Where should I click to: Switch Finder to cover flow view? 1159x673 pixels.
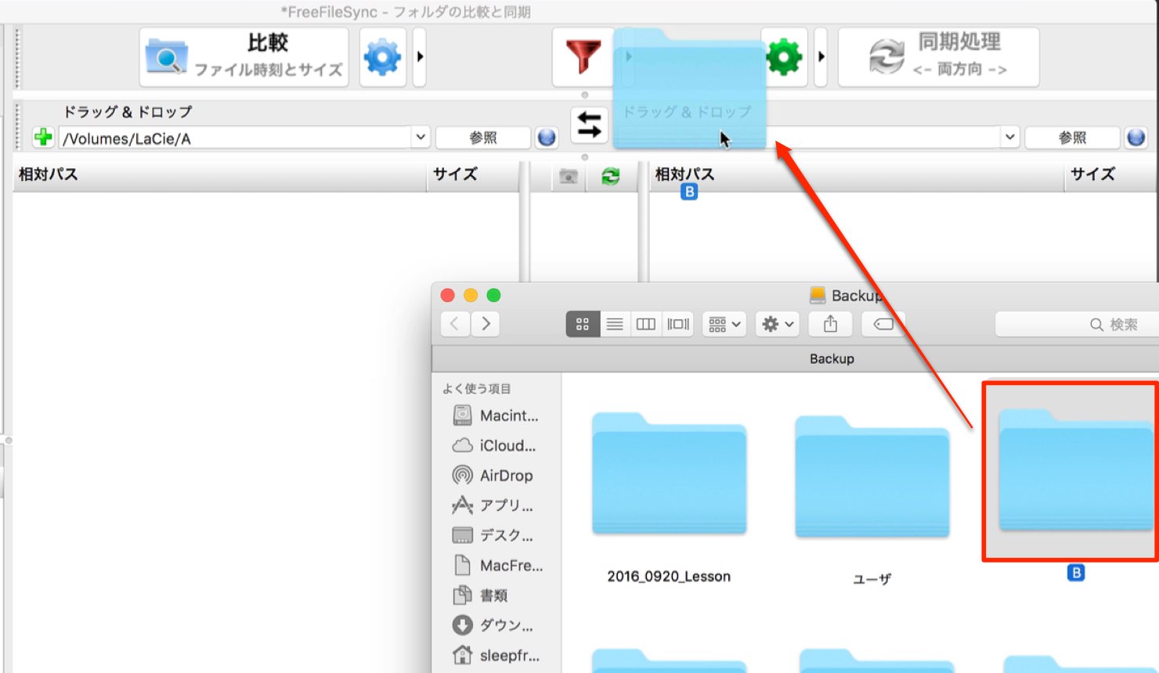pos(678,324)
